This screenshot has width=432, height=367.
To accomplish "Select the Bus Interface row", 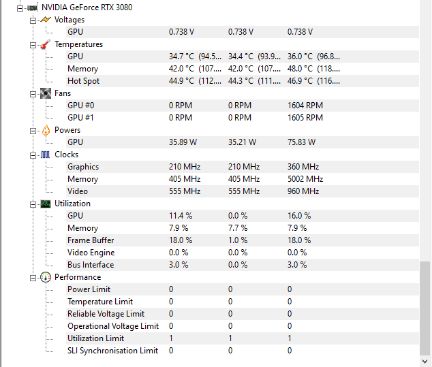I will (x=91, y=265).
